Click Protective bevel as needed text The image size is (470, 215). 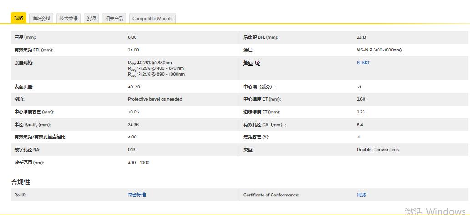coord(155,99)
